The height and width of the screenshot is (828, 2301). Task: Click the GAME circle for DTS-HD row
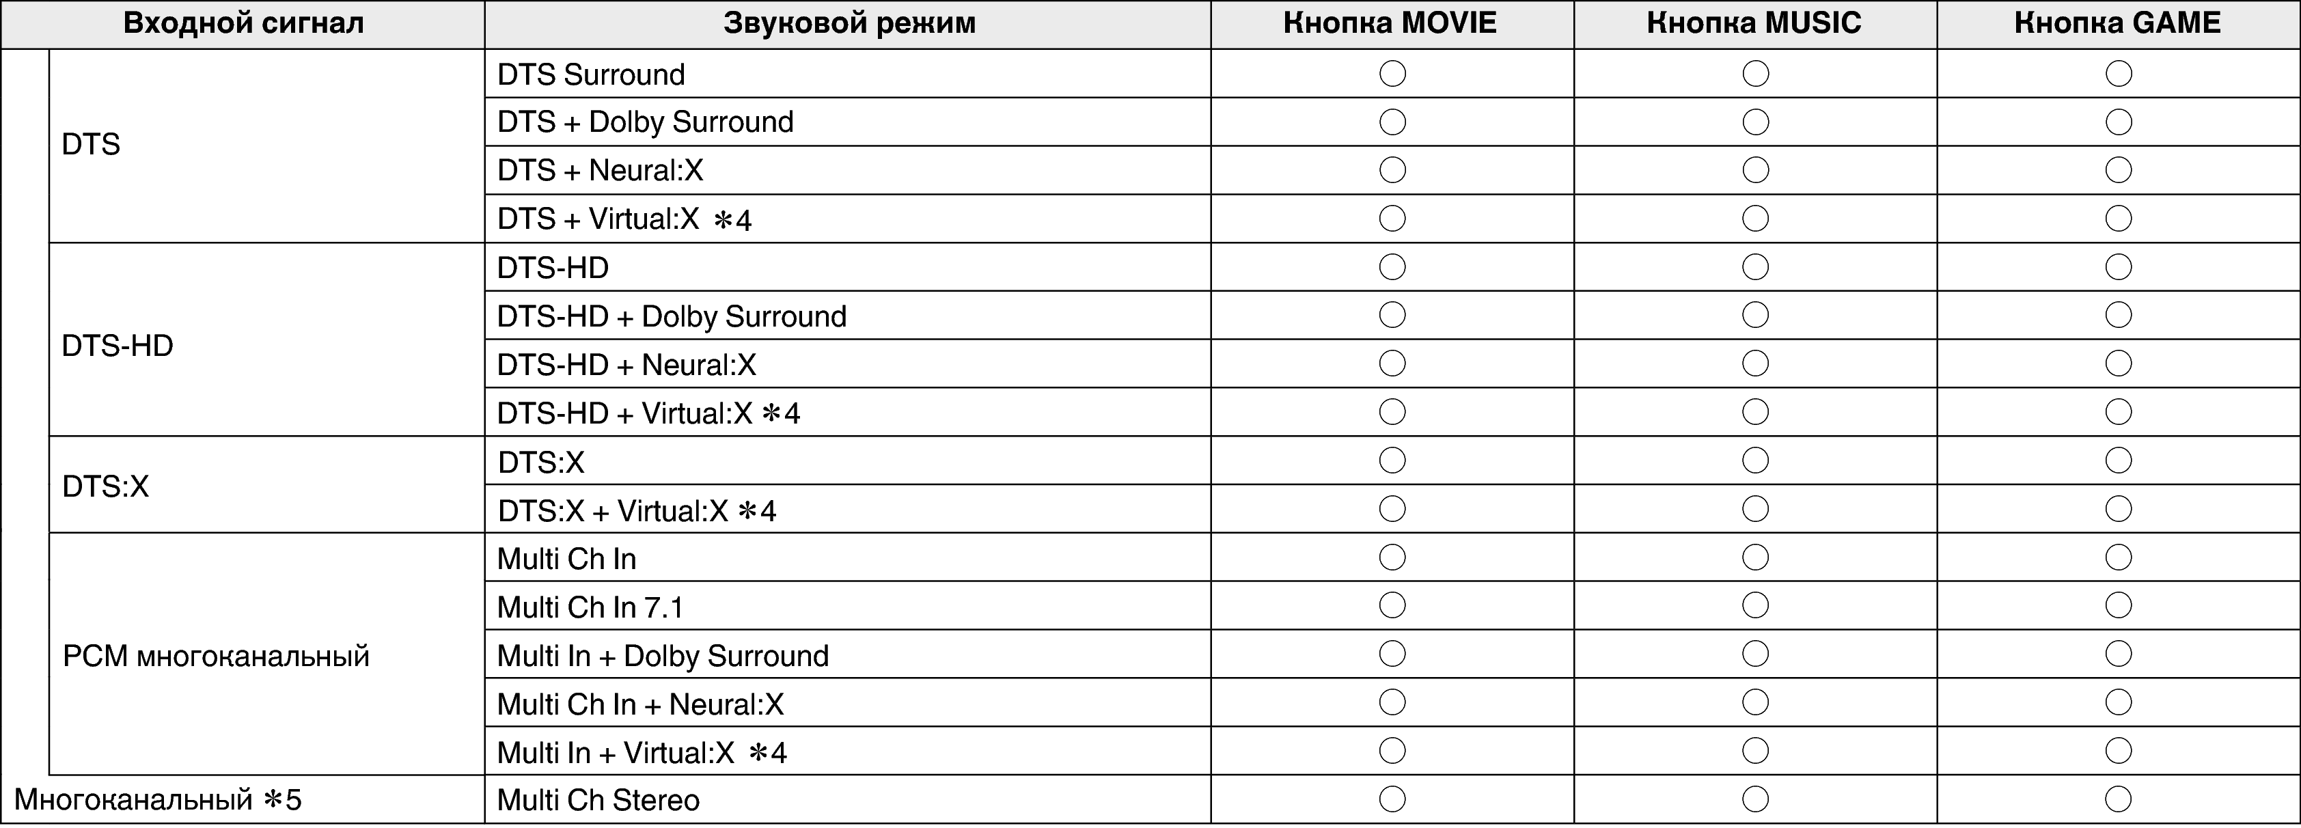coord(2118,267)
